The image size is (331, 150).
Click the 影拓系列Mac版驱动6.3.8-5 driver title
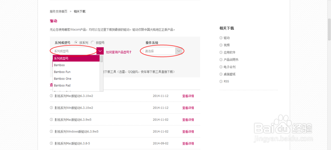pos(72,143)
